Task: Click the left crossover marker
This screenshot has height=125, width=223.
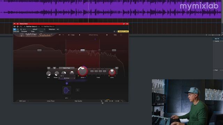Action: (66, 50)
